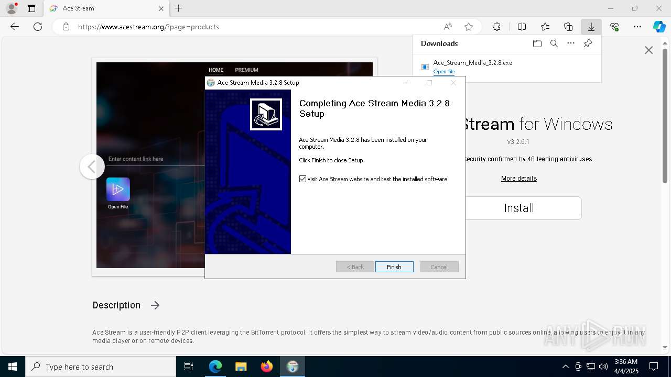The width and height of the screenshot is (671, 377).
Task: Close the page overlay with X icon
Action: coord(648,50)
